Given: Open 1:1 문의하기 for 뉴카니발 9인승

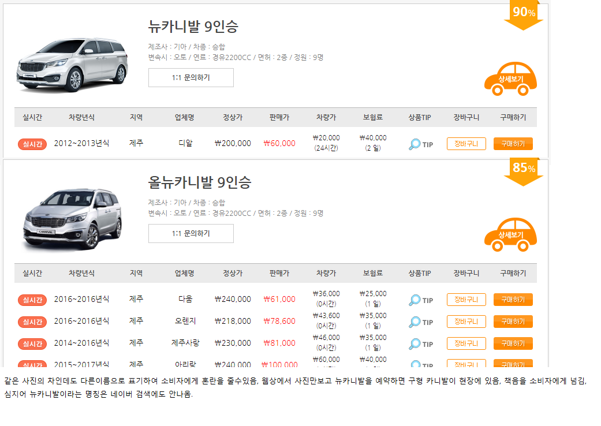Looking at the screenshot, I should pyautogui.click(x=191, y=77).
